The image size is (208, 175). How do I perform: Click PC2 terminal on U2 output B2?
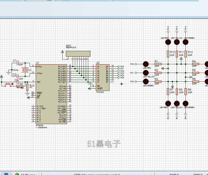pyautogui.click(x=119, y=71)
